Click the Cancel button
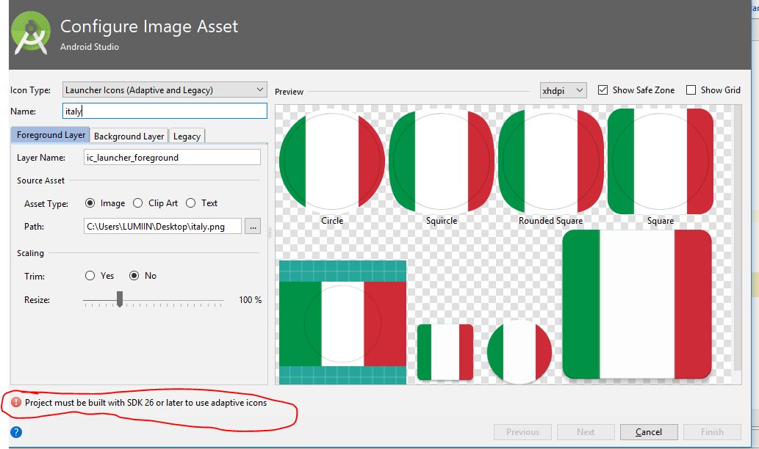 click(649, 432)
